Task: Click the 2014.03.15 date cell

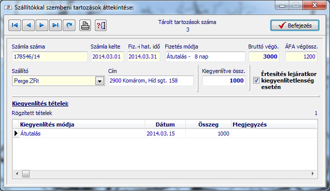Action: click(165, 133)
